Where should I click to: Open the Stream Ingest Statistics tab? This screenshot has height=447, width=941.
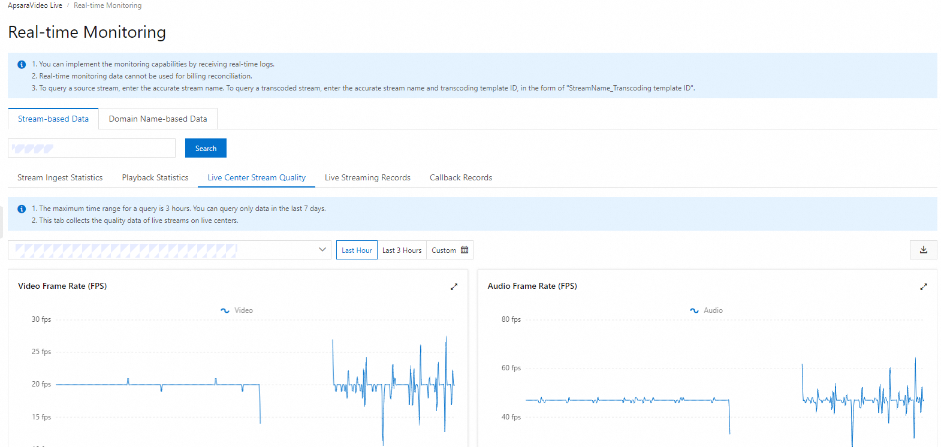tap(60, 177)
